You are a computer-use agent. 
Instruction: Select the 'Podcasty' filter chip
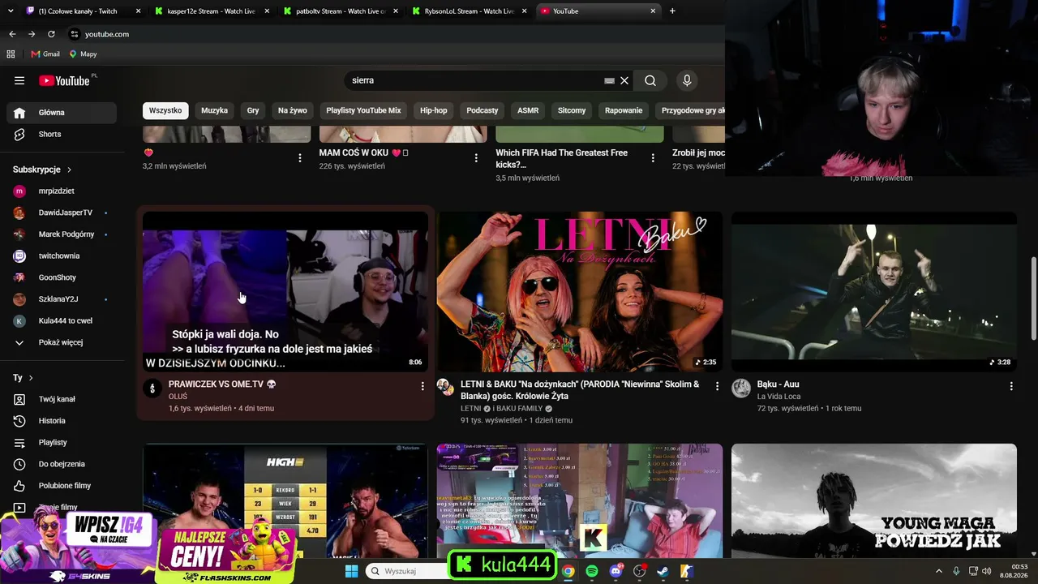[x=483, y=110]
